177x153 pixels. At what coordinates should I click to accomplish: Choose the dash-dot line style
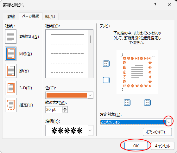pos(67,73)
